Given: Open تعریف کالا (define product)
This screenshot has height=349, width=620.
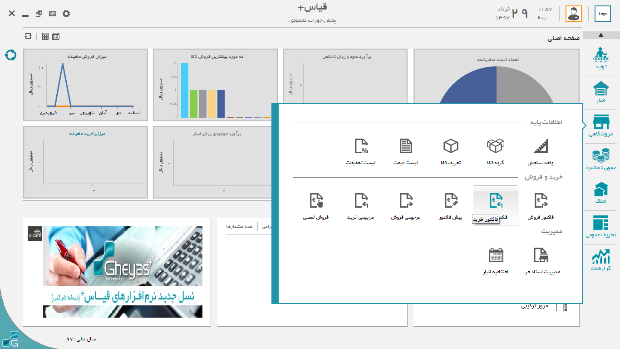Looking at the screenshot, I should (x=451, y=150).
